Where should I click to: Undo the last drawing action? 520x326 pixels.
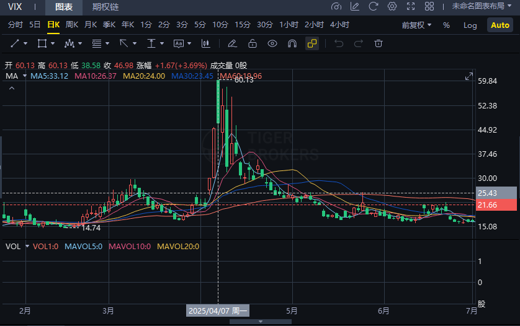pyautogui.click(x=338, y=43)
